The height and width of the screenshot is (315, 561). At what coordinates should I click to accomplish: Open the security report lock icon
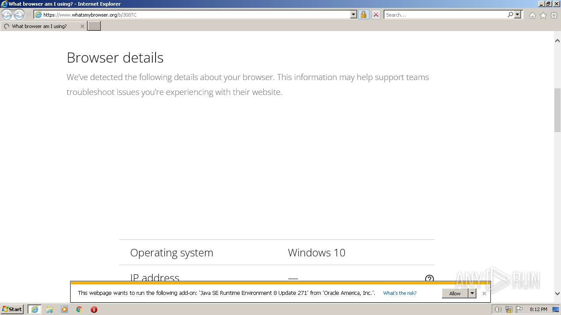point(363,14)
